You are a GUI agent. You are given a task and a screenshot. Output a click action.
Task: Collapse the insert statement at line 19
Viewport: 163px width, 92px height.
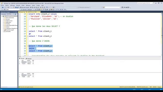pyautogui.click(x=28, y=14)
